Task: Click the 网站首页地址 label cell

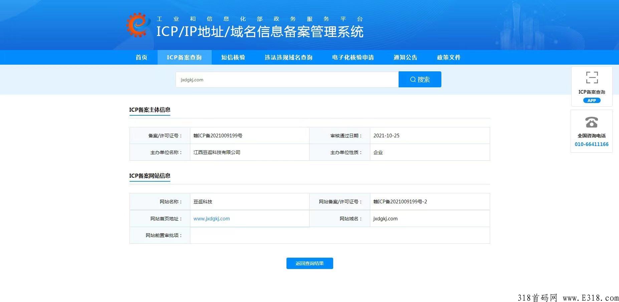Action: [x=160, y=219]
